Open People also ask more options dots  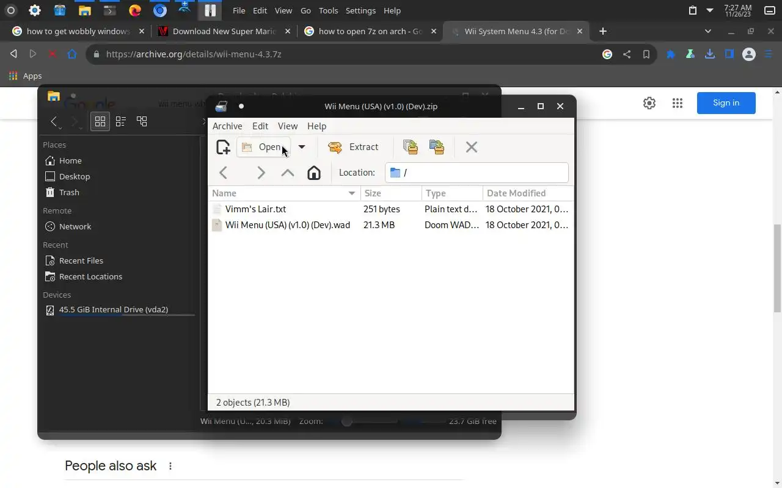coord(170,466)
